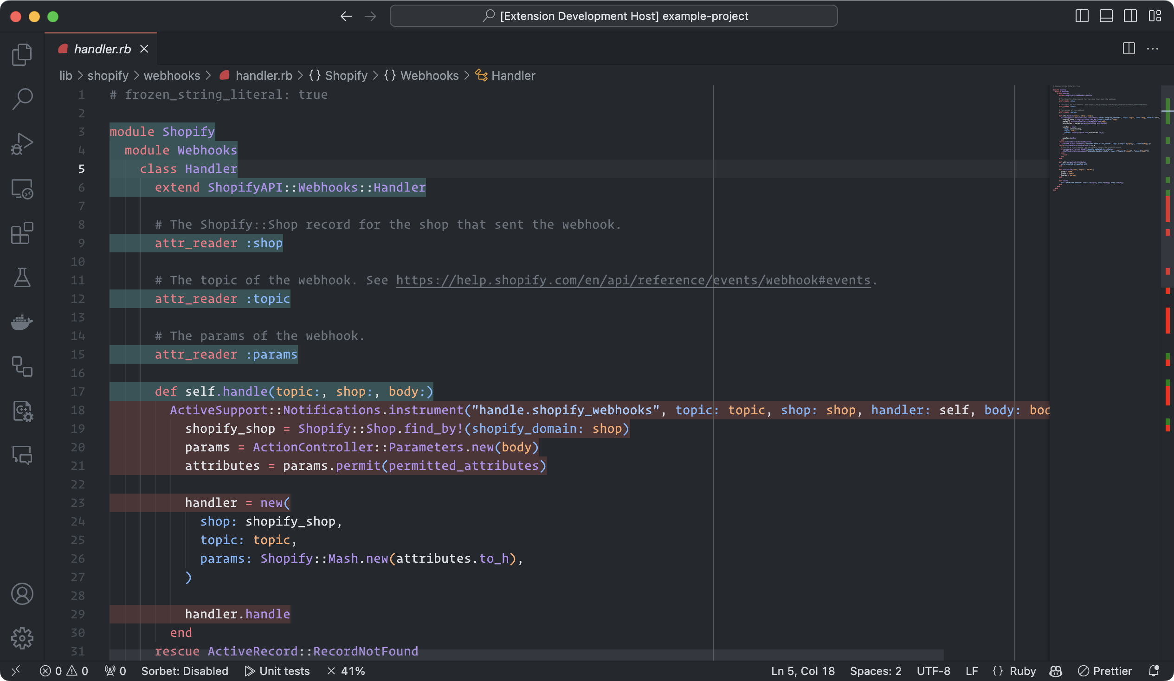The height and width of the screenshot is (681, 1174).
Task: Go back with the left arrow
Action: (x=346, y=16)
